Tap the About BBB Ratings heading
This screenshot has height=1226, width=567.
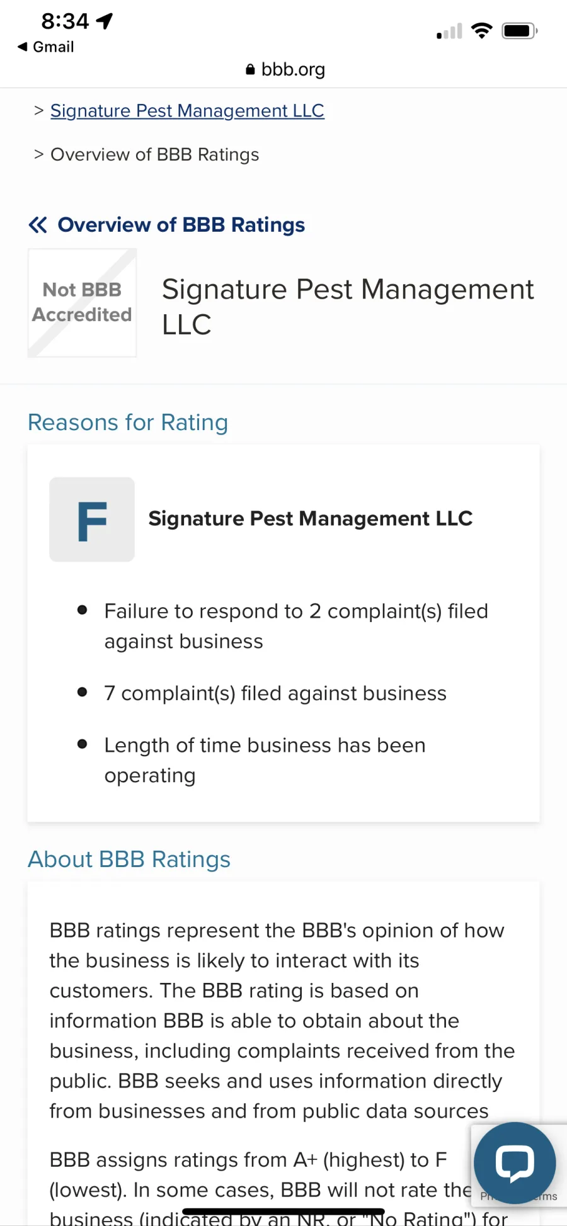pyautogui.click(x=129, y=860)
